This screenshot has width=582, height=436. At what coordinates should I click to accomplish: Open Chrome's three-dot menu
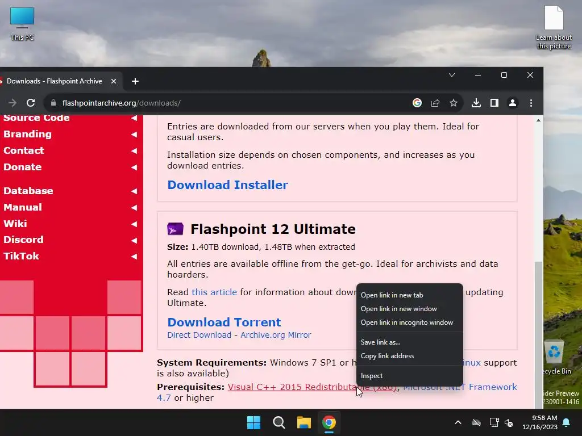(531, 103)
